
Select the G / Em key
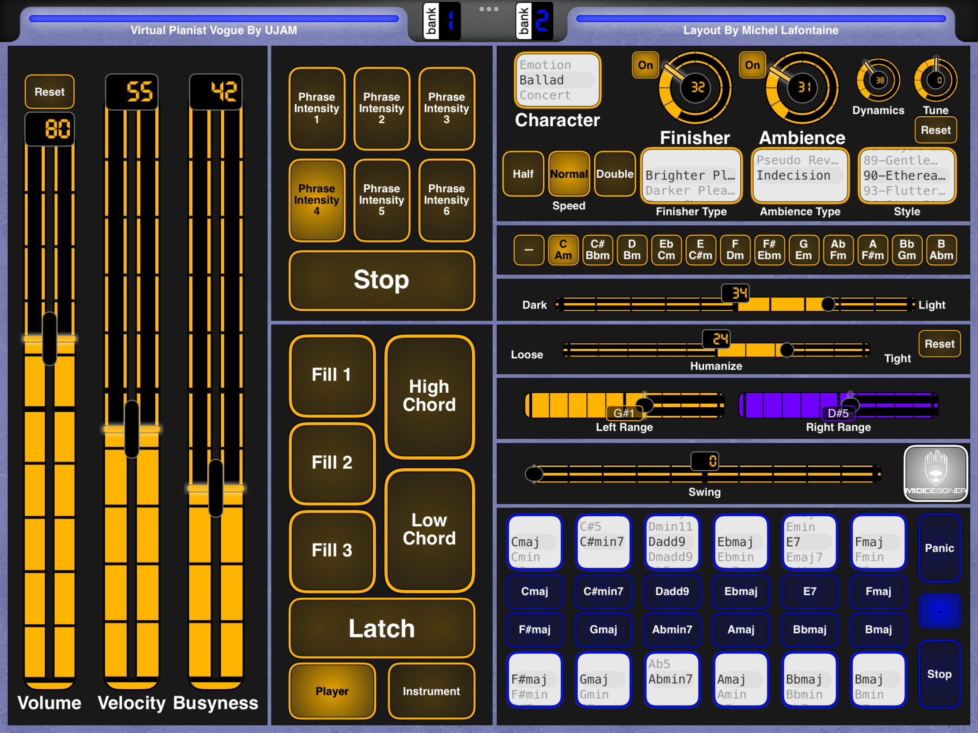point(804,250)
